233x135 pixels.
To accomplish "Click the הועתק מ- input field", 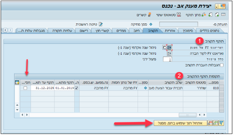I will (x=178, y=24).
